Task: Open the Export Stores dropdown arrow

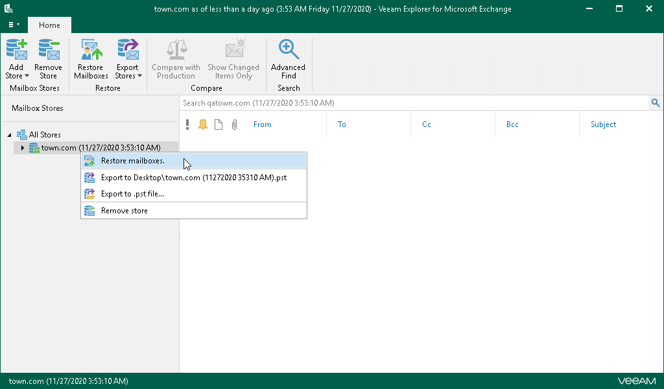Action: click(x=139, y=77)
